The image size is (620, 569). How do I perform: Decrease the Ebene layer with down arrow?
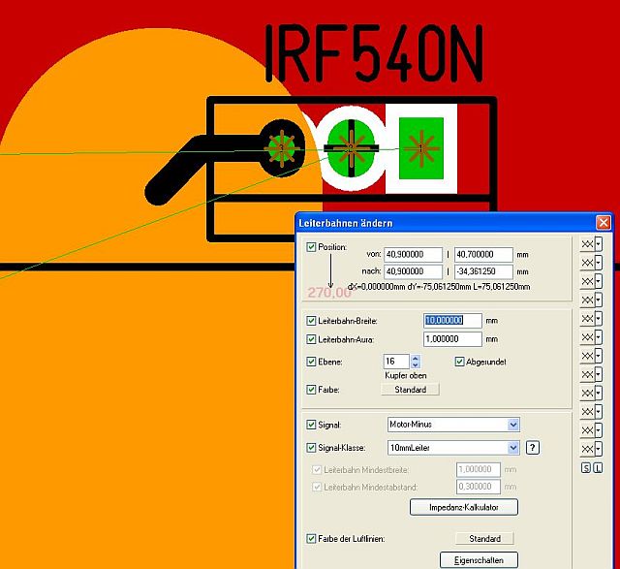tap(416, 364)
